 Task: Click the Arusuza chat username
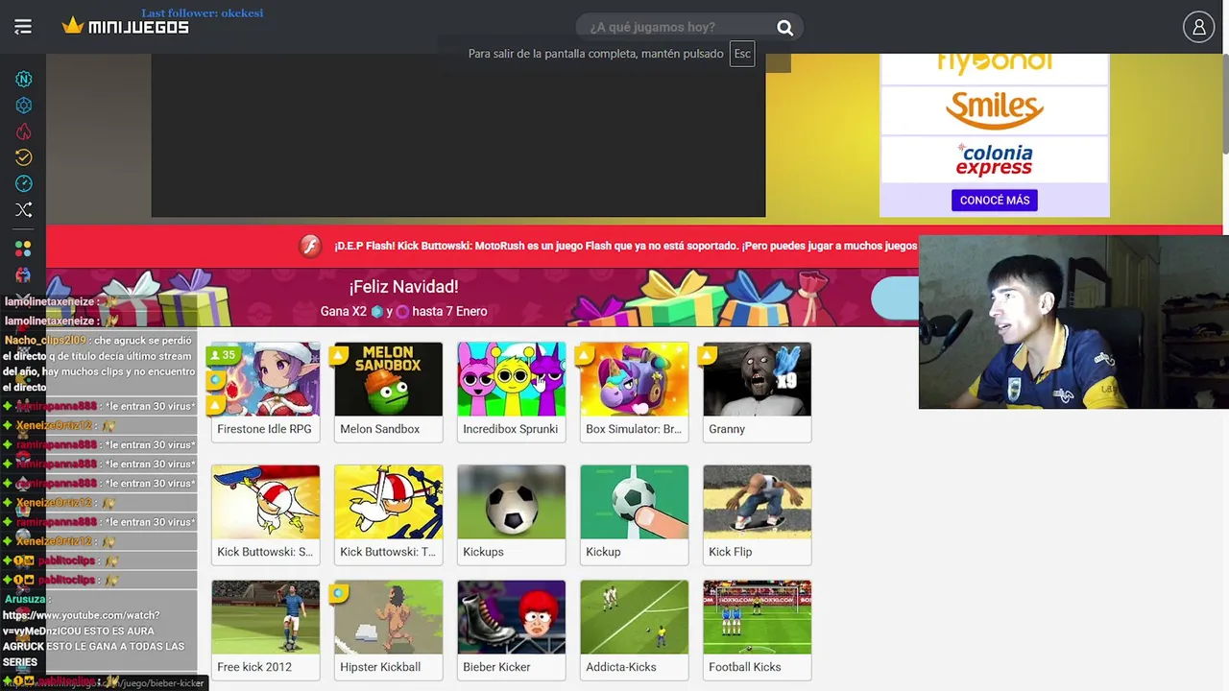pos(24,599)
